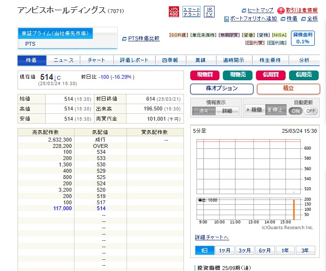Click the 日計り買 tag
326x271 pixels.
tap(254, 43)
